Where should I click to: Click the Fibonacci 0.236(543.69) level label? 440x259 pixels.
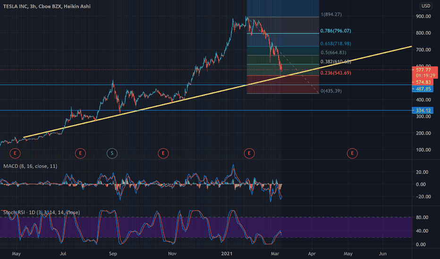(336, 73)
